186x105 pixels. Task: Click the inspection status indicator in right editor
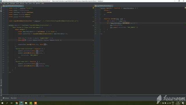185,8
